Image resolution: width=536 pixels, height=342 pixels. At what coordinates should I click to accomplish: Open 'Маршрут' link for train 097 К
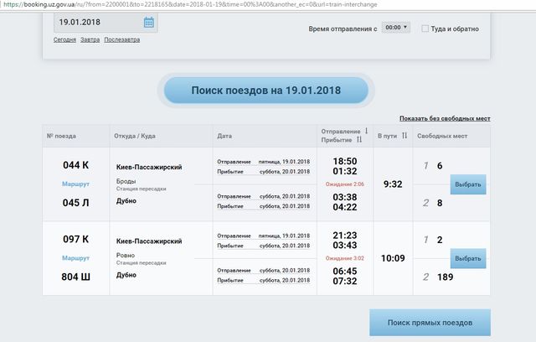(75, 257)
